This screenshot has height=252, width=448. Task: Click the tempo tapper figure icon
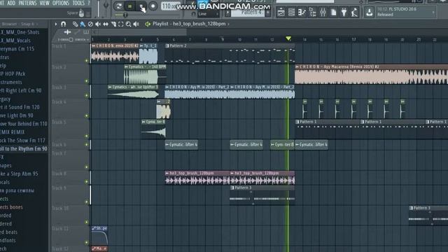point(354,13)
